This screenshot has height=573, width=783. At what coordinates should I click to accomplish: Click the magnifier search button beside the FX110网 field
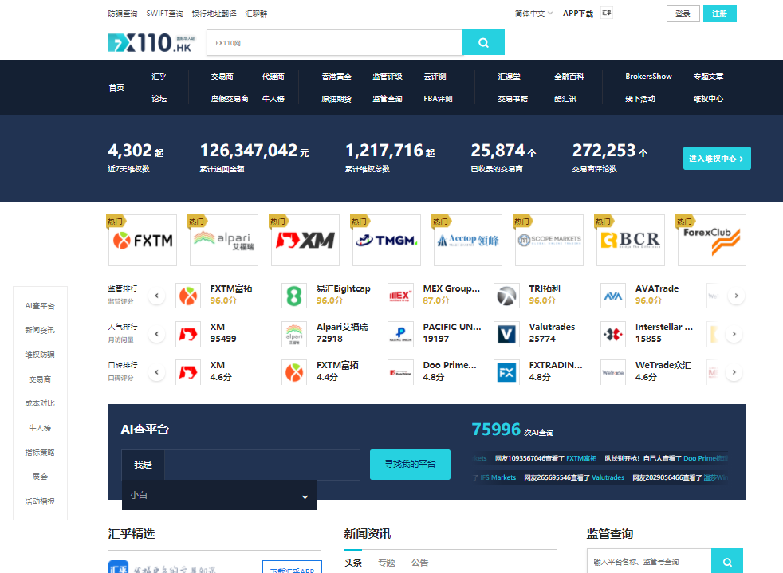(x=483, y=42)
